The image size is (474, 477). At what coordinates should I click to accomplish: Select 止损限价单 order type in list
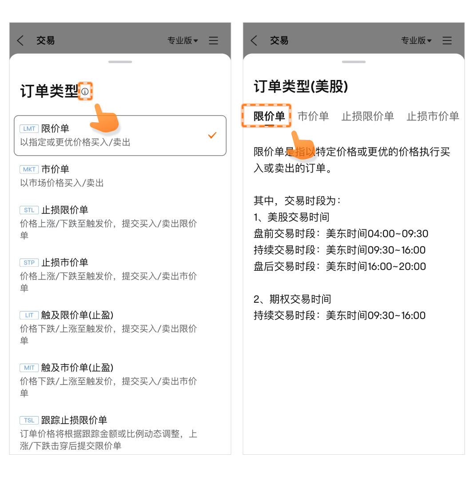point(120,223)
